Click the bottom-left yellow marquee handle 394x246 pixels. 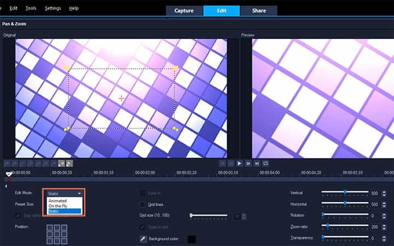[67, 129]
